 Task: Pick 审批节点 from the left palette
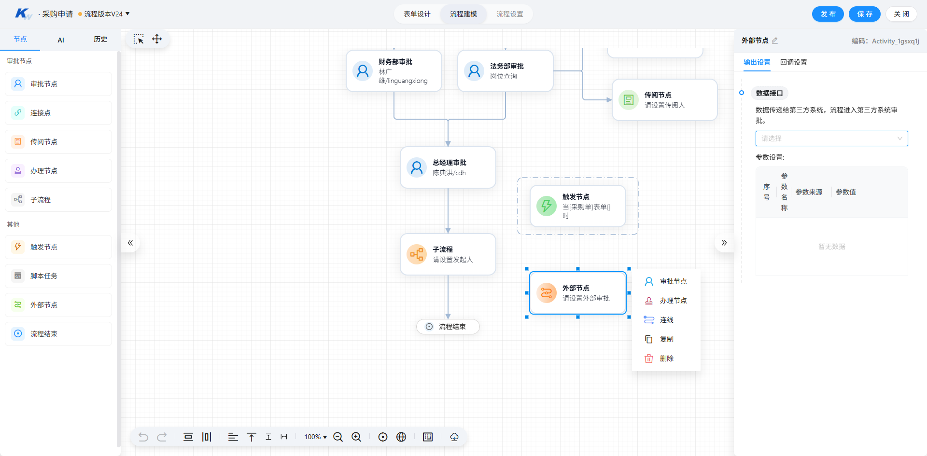point(58,84)
